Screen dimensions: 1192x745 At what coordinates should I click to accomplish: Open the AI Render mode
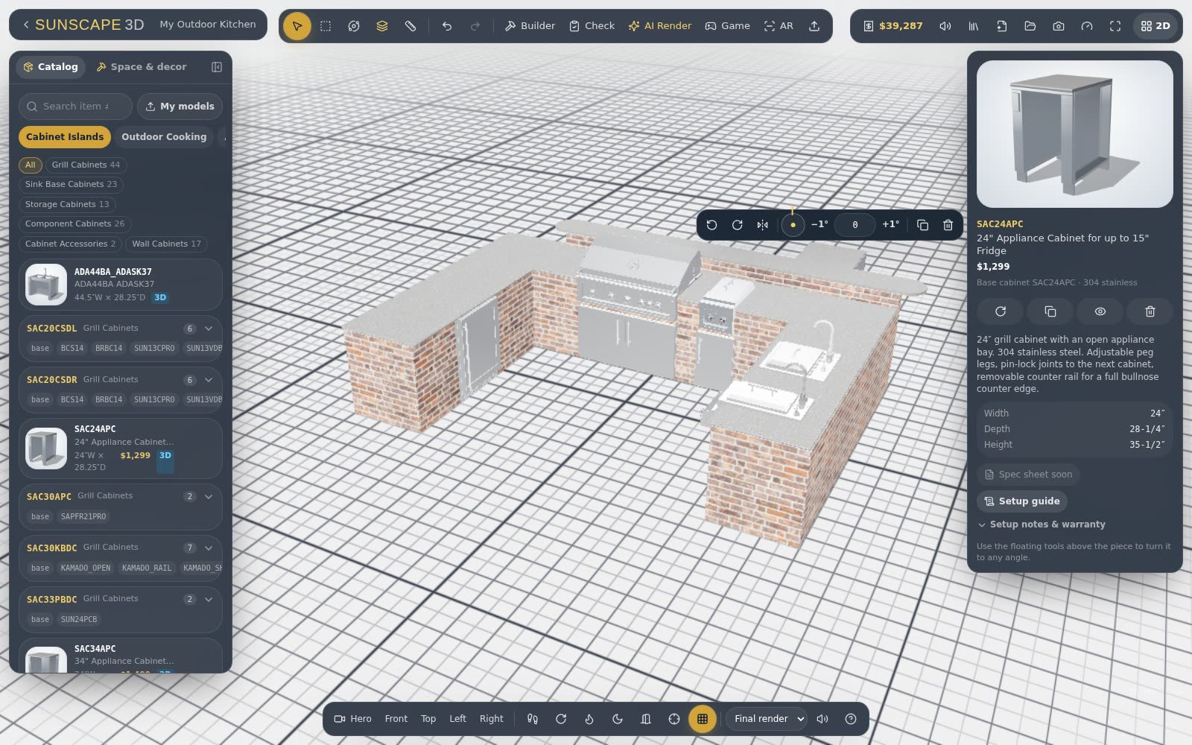660,26
